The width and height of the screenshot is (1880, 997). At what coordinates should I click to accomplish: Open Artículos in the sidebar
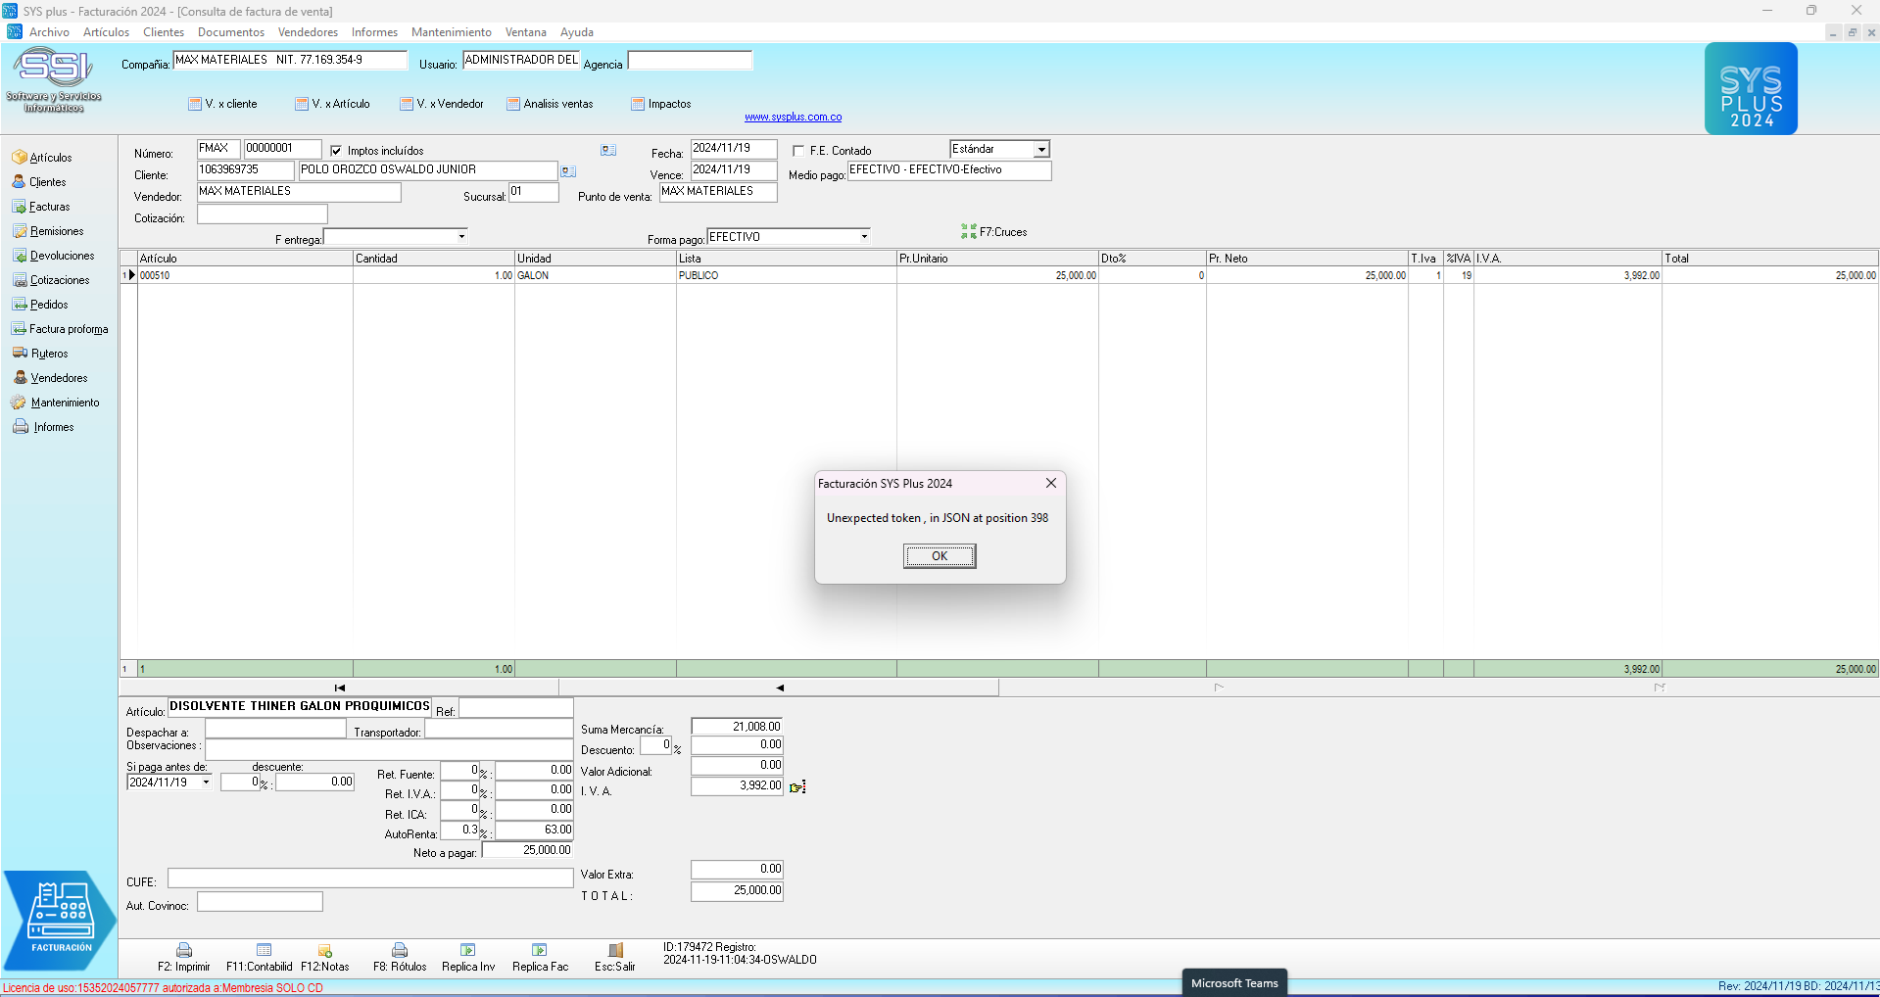(x=42, y=158)
